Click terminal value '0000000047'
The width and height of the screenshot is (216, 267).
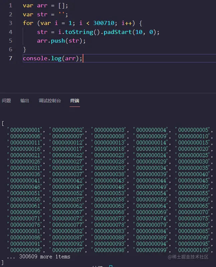click(67, 187)
